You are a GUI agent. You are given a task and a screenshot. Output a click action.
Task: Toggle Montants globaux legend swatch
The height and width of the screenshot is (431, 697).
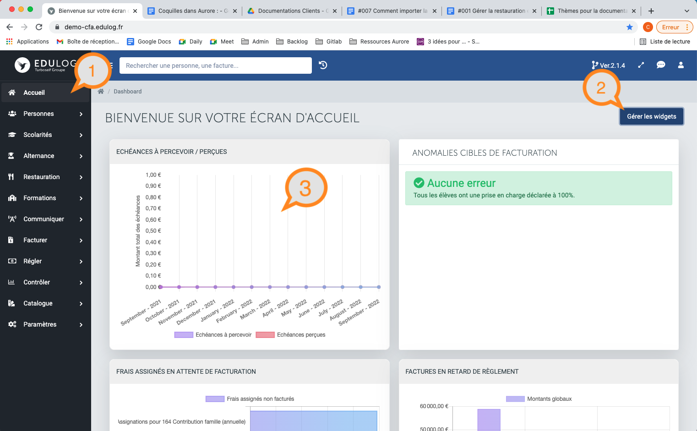click(515, 399)
